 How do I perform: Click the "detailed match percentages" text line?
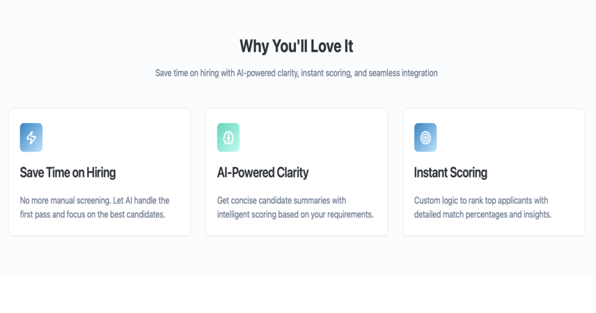[483, 215]
